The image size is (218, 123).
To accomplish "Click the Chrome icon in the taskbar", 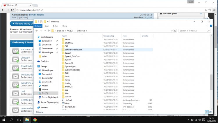I will [x=35, y=120].
